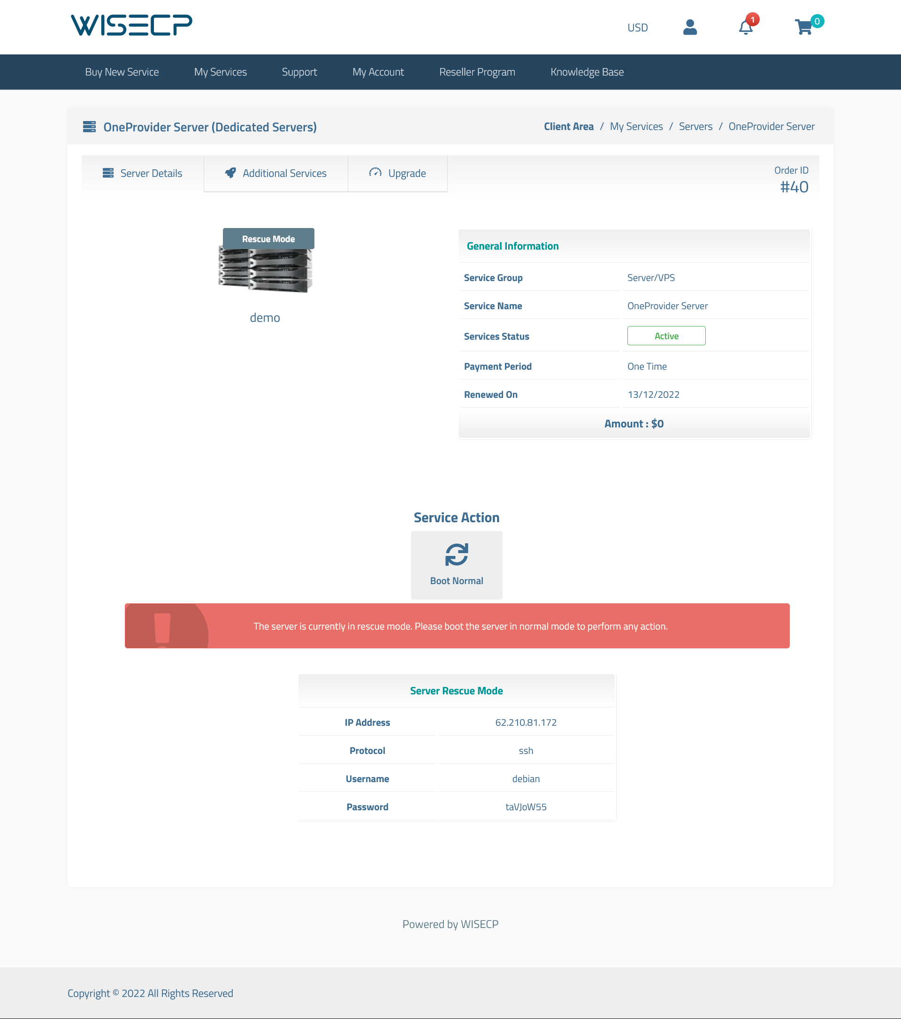Screen dimensions: 901x1019
Task: Click the USD currency selector
Action: click(x=637, y=26)
